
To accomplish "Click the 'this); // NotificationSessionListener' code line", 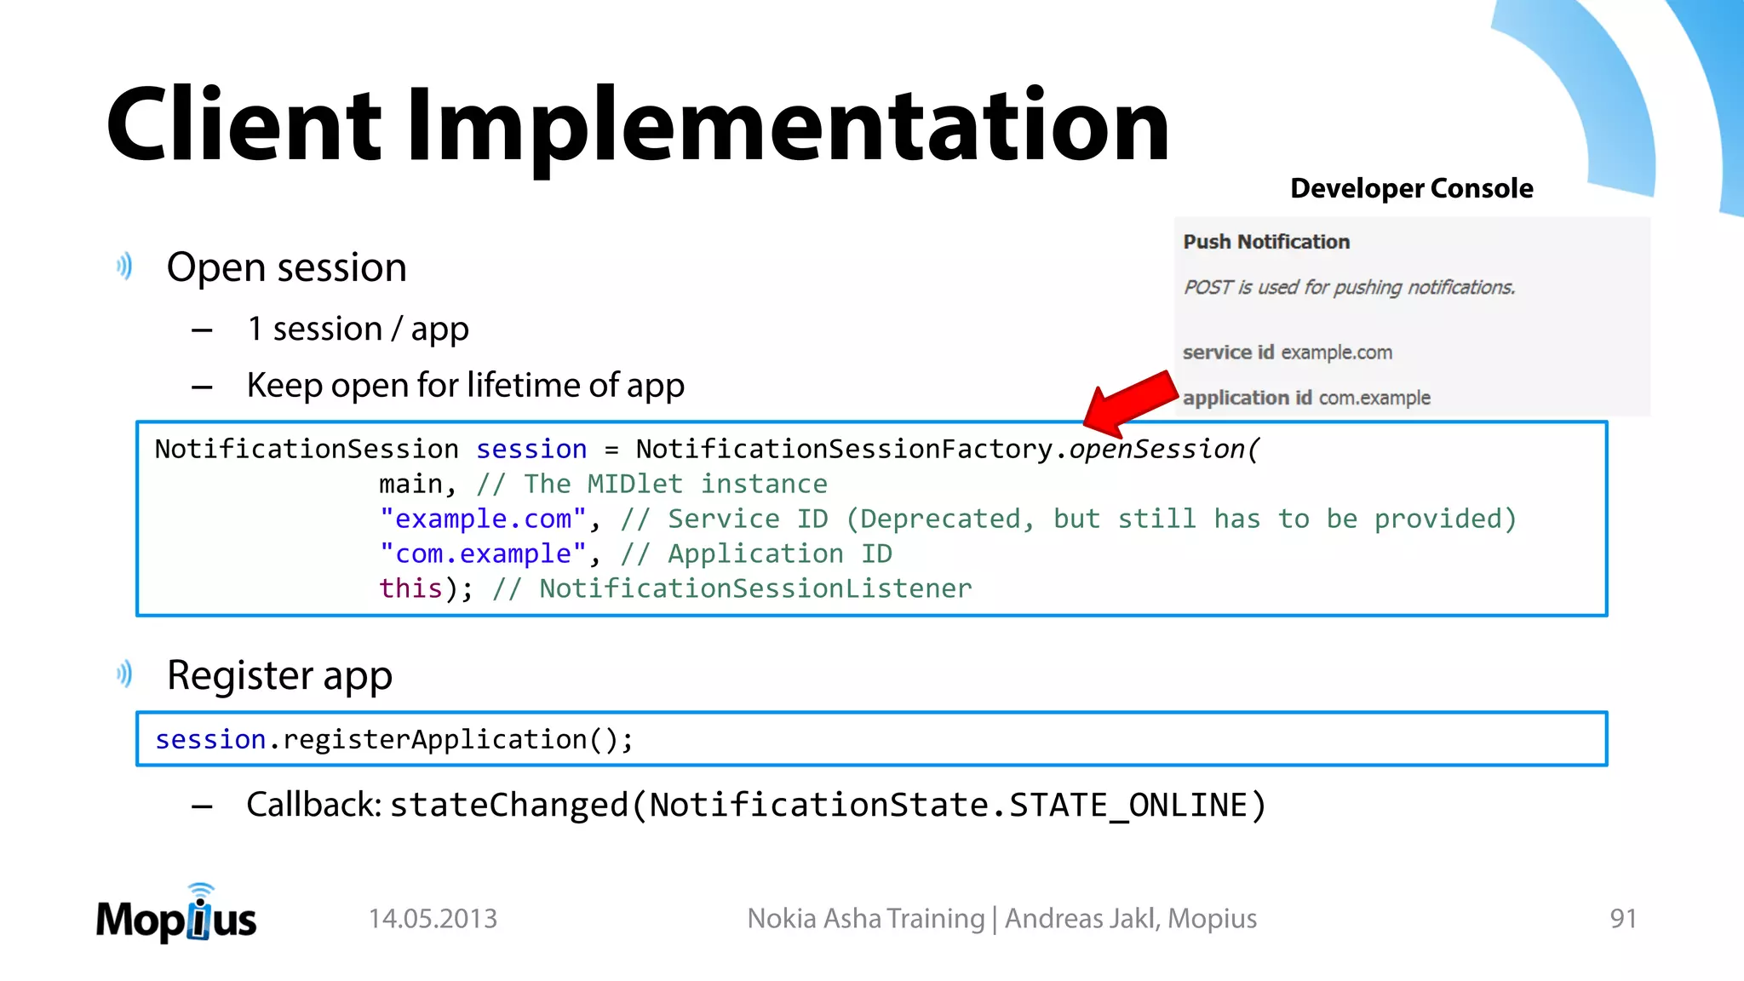I will point(675,588).
